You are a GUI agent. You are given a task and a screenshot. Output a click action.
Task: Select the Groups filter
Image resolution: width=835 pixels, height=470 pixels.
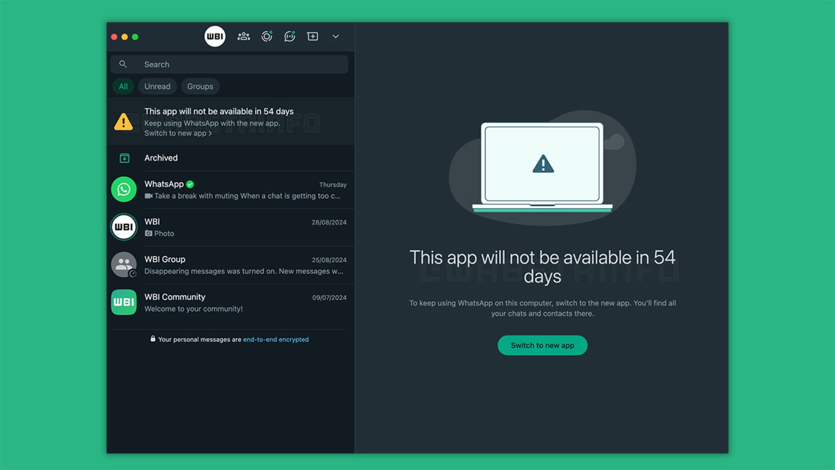coord(200,86)
